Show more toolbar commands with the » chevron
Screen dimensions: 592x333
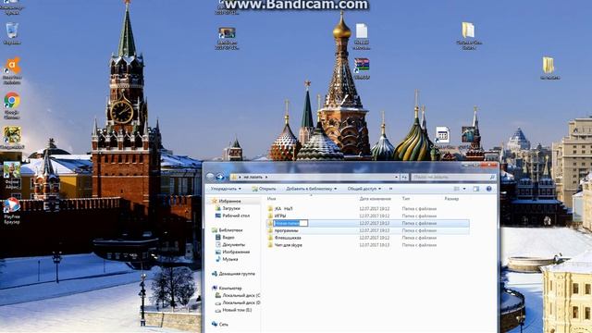390,189
